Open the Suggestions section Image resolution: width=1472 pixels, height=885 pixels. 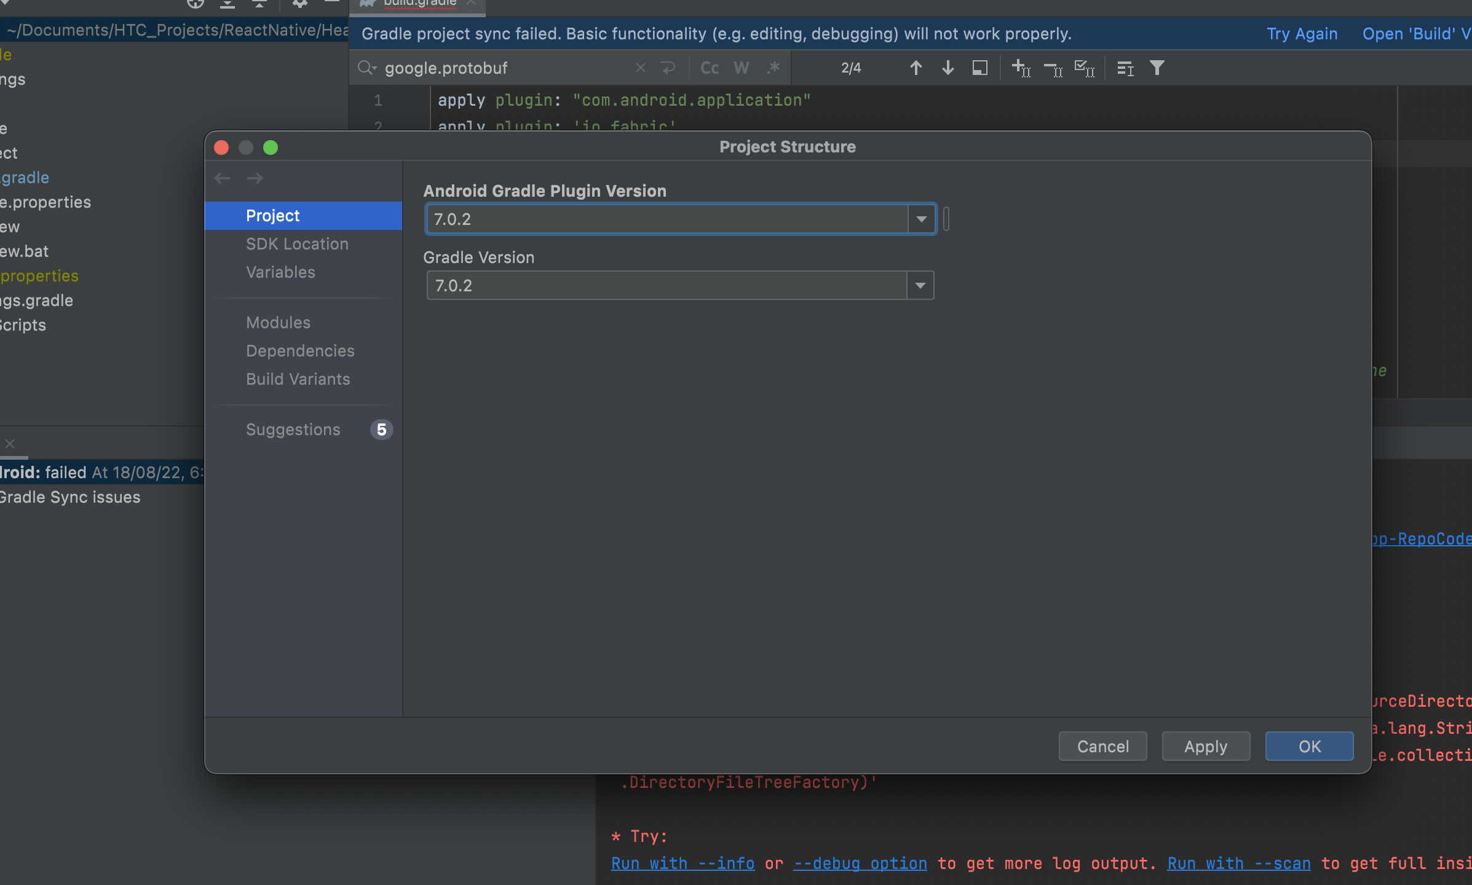coord(293,430)
